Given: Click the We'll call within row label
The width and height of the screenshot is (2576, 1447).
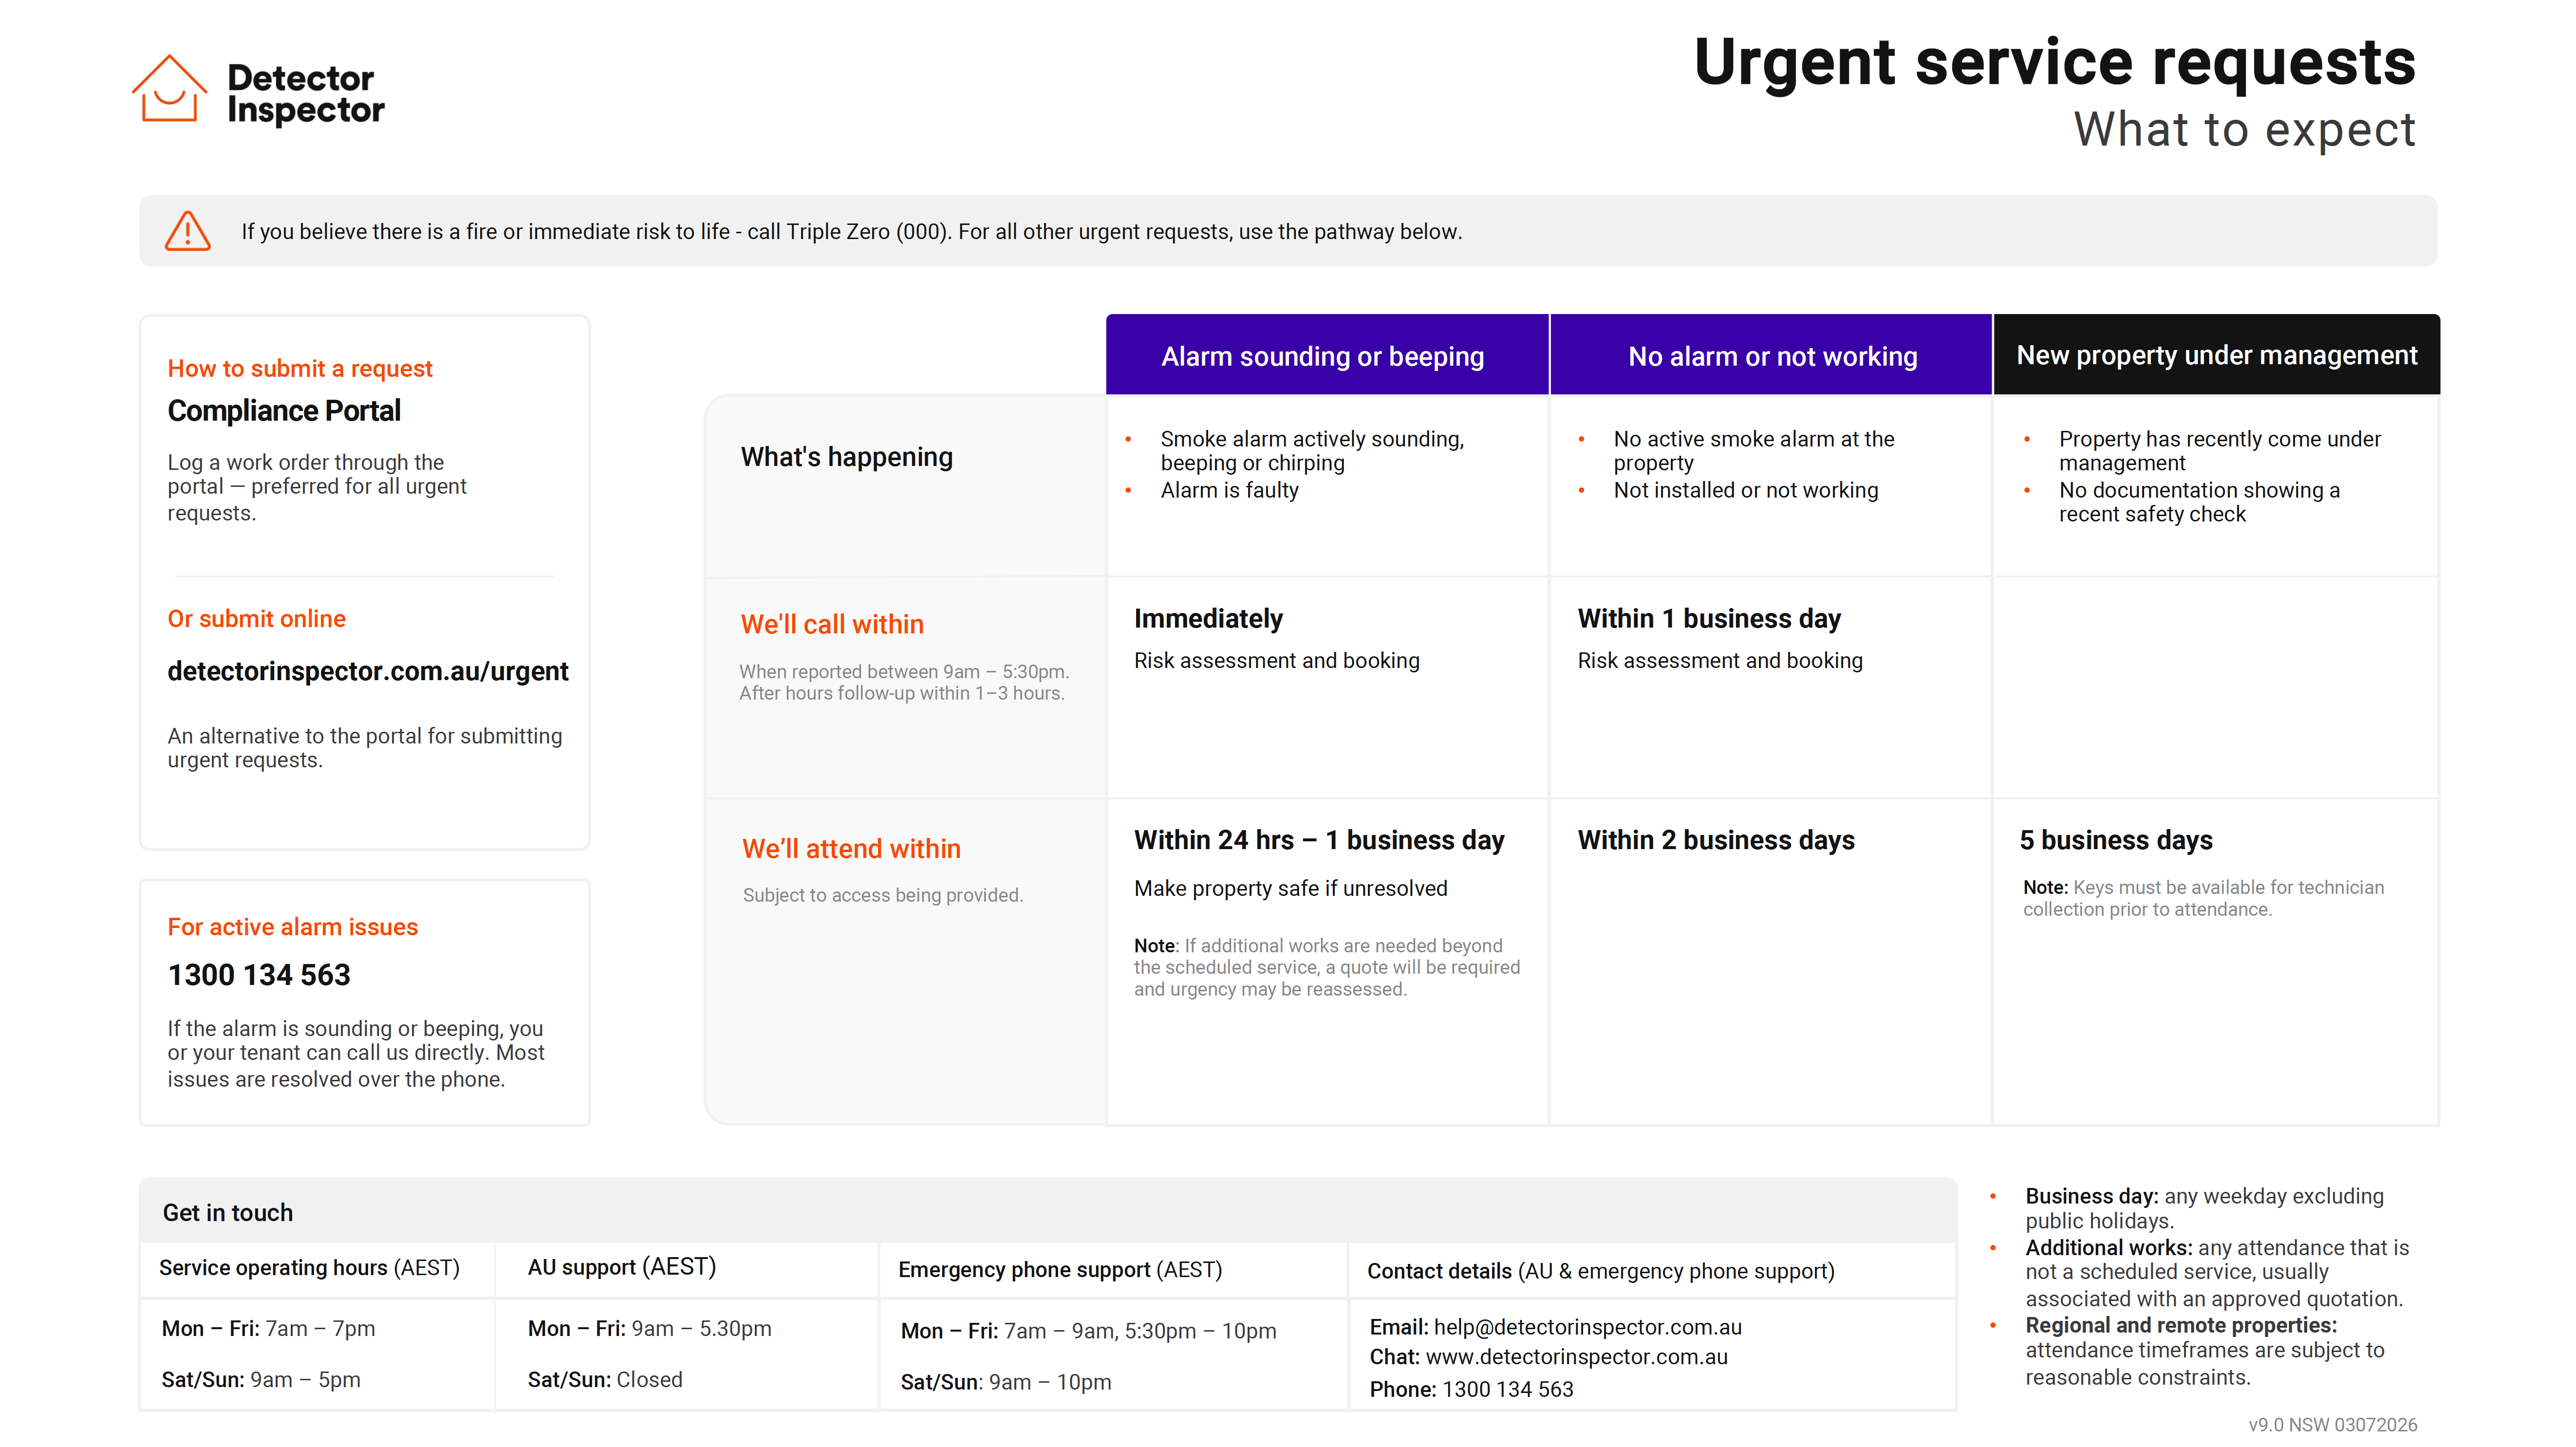Looking at the screenshot, I should [x=832, y=624].
